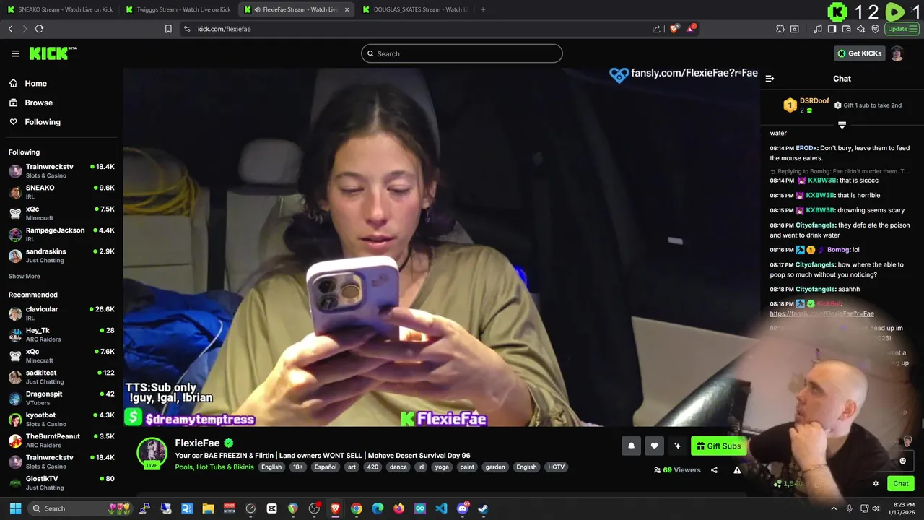The image size is (924, 520).
Task: Toggle browser sidebar panel
Action: pyautogui.click(x=832, y=29)
